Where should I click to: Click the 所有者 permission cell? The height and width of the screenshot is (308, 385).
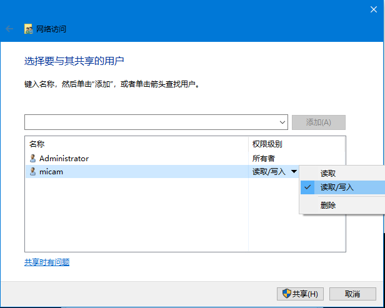tap(263, 159)
